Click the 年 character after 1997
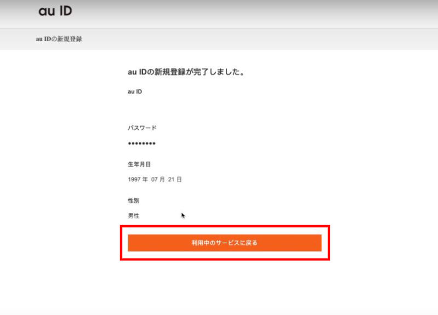438x315 pixels. click(x=146, y=180)
